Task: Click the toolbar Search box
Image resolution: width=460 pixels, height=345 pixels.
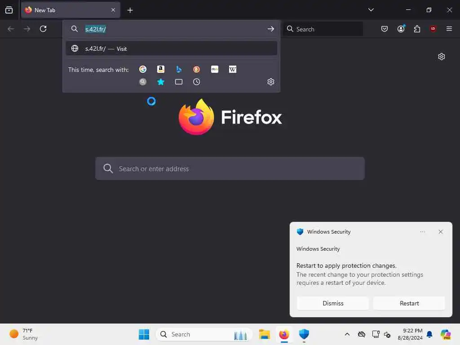Action: coord(323,29)
